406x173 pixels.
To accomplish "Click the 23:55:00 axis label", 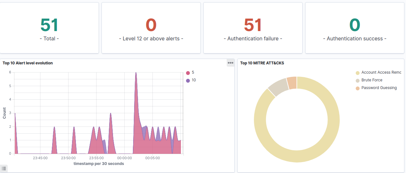I will click(96, 158).
